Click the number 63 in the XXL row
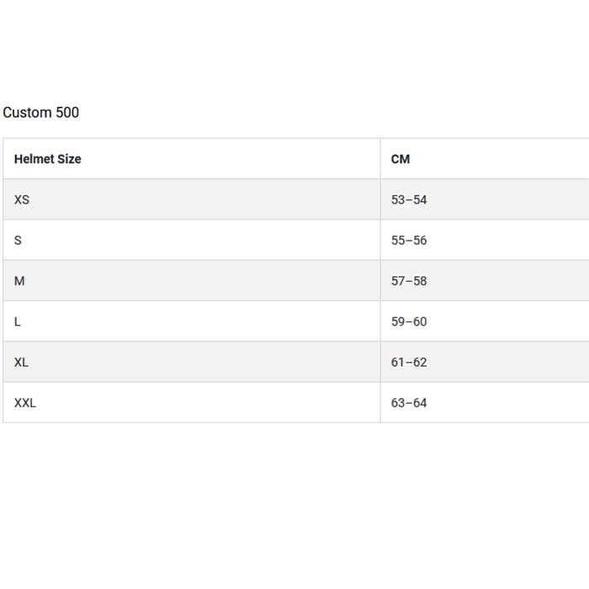 click(x=398, y=403)
